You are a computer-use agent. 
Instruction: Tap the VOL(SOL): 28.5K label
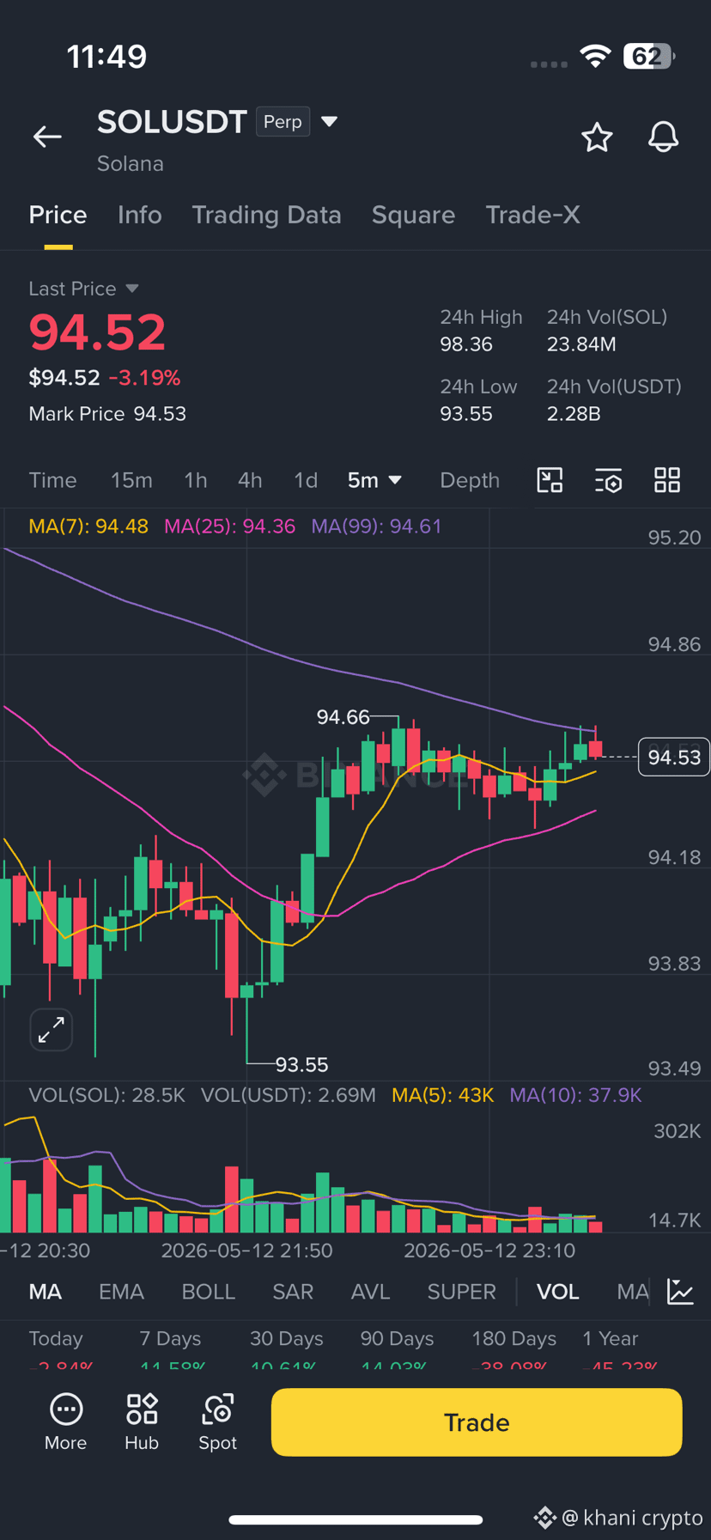106,1095
